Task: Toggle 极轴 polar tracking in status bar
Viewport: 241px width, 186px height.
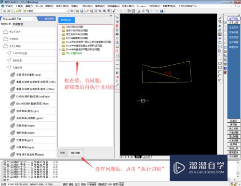Action: point(83,184)
